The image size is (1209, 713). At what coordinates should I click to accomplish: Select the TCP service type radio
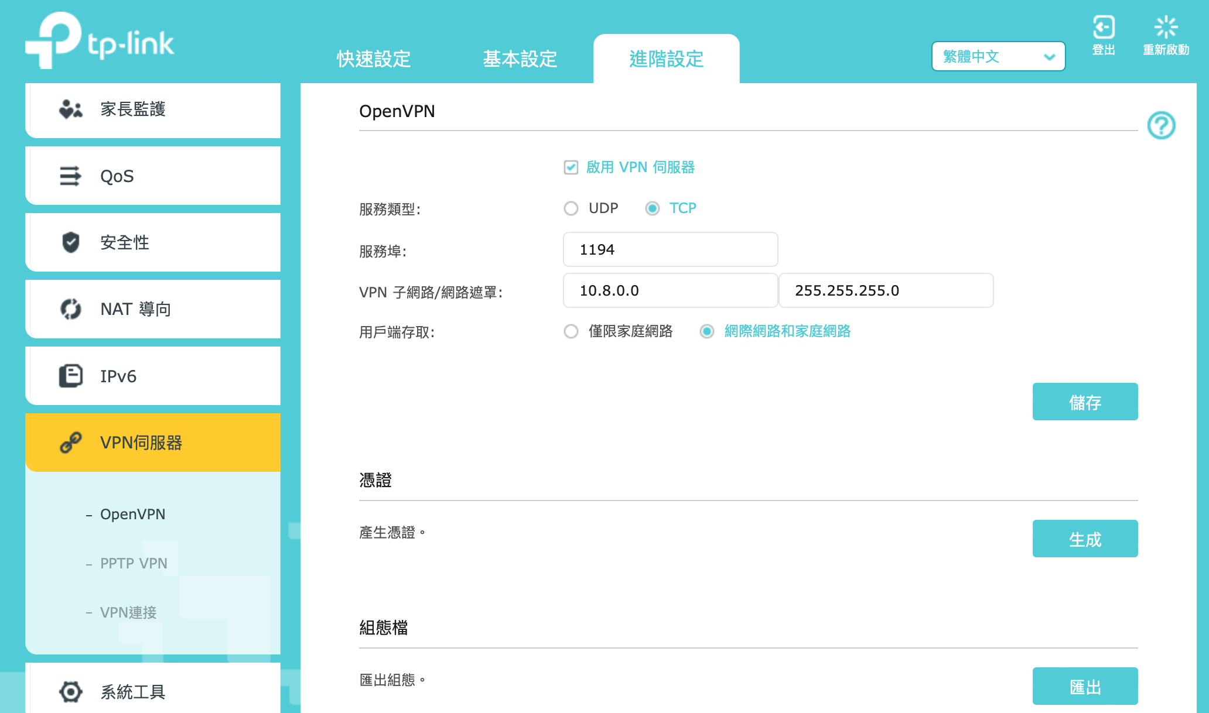click(x=652, y=208)
